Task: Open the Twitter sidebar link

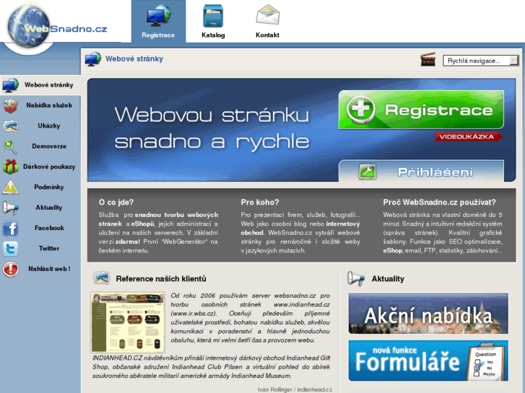Action: pyautogui.click(x=49, y=248)
